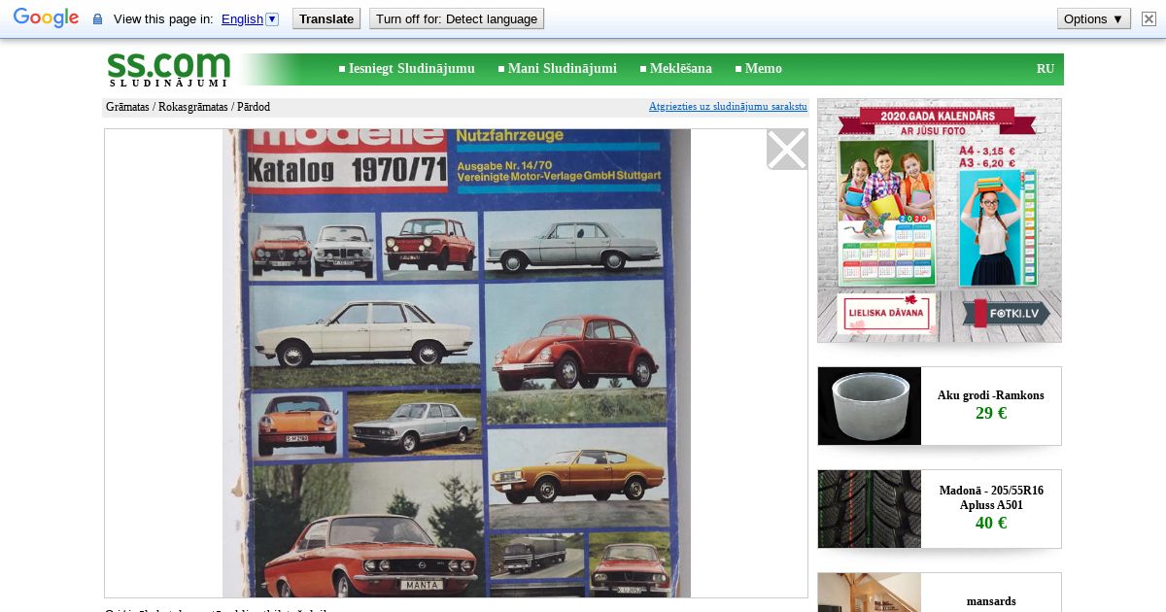Turn off translation for Detect language
This screenshot has height=612, width=1166.
[x=457, y=18]
